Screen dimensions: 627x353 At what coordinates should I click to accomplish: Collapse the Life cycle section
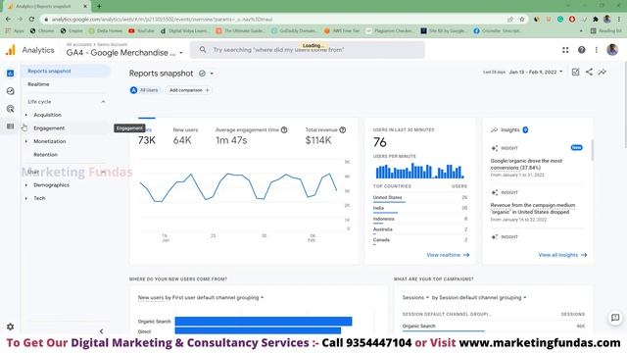click(x=103, y=102)
